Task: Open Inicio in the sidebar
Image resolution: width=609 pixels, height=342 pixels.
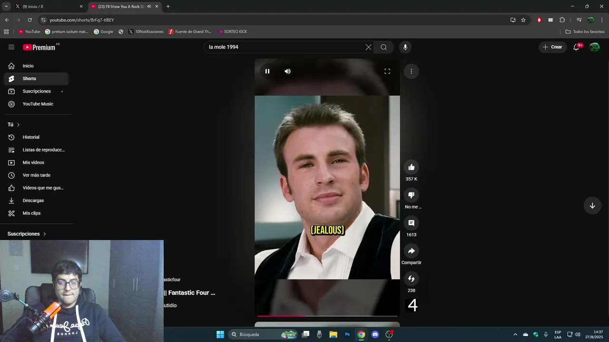Action: click(36, 66)
